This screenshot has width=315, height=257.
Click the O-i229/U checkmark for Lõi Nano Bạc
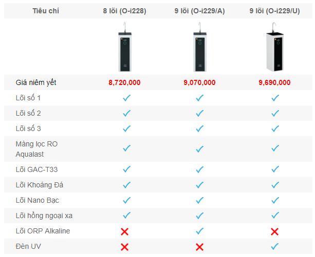click(x=275, y=200)
